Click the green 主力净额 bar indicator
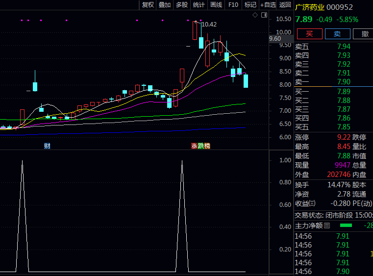Screen dimensions: 373x276 346,226
